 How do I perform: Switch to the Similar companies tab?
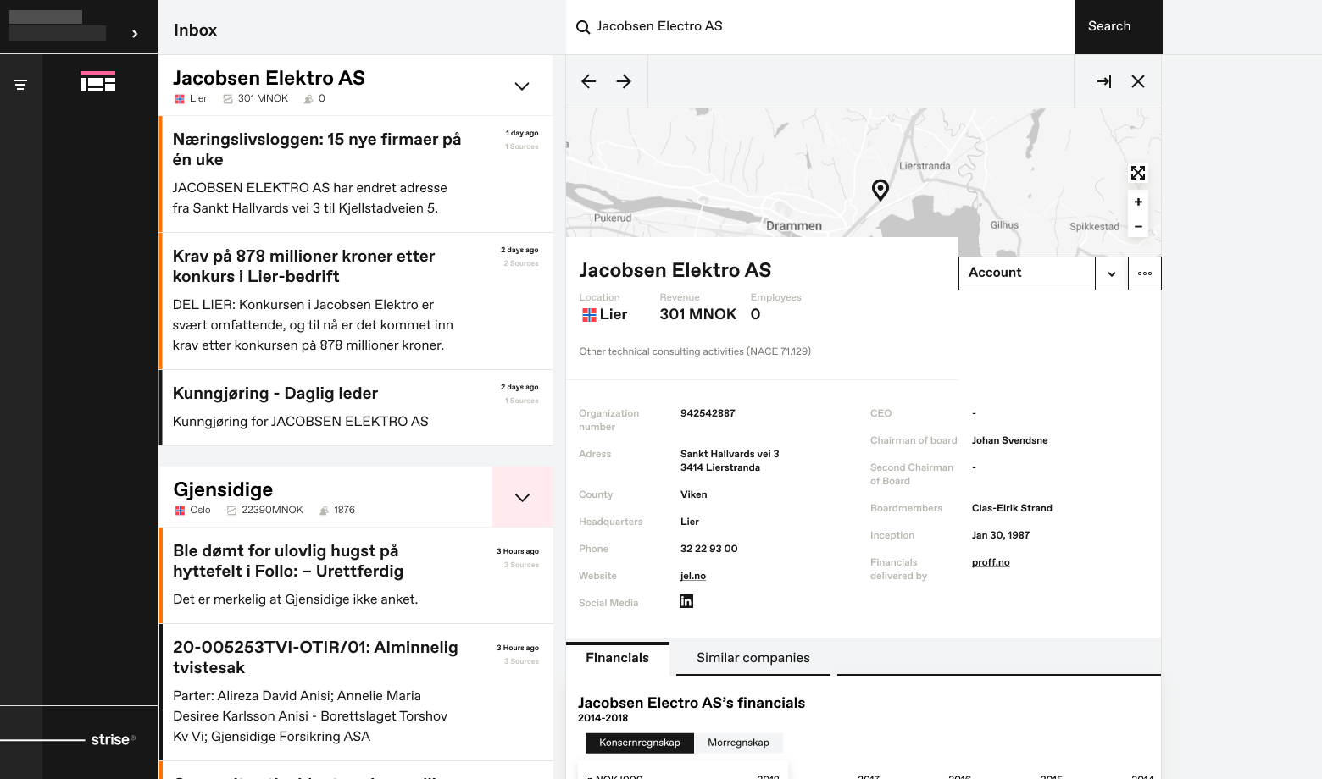coord(753,658)
